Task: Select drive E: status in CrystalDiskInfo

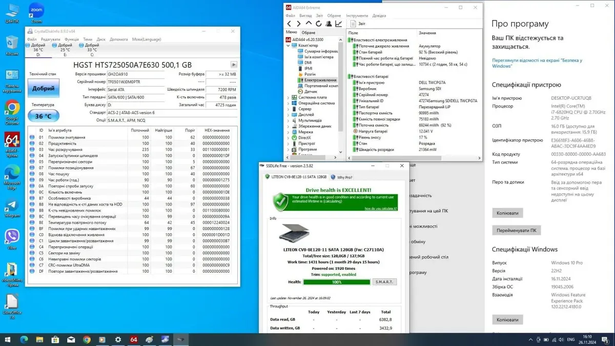Action: tap(65, 49)
